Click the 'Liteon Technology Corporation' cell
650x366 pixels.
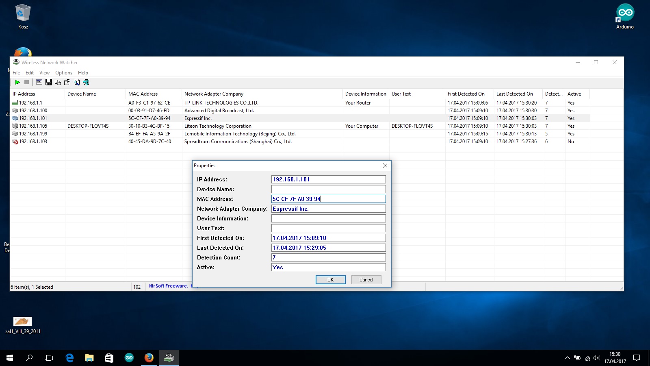pos(218,126)
